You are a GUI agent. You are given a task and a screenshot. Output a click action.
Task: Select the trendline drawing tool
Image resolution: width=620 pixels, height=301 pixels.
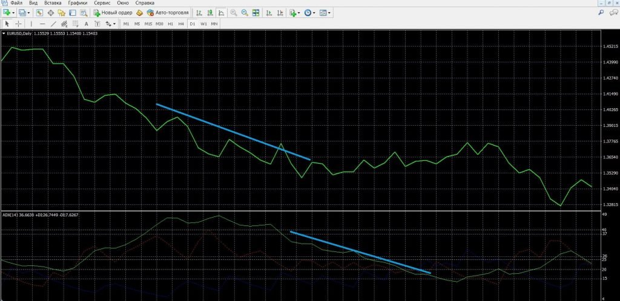(x=53, y=24)
